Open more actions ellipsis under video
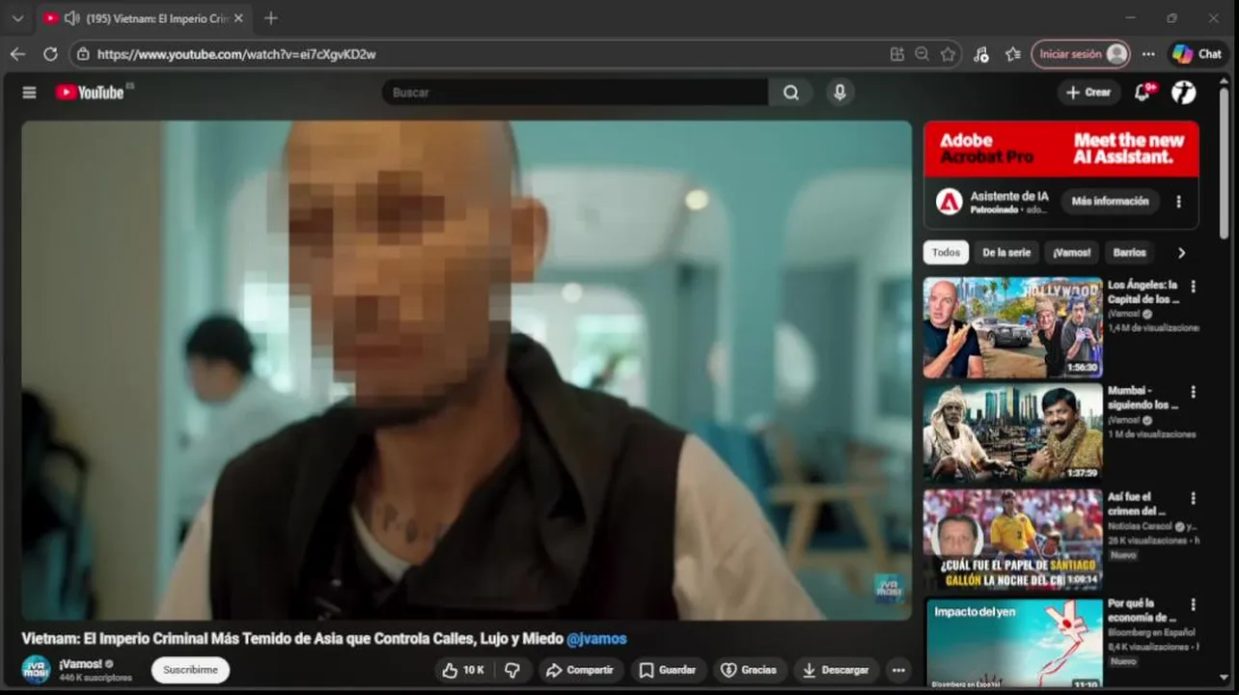The height and width of the screenshot is (695, 1239). tap(898, 670)
